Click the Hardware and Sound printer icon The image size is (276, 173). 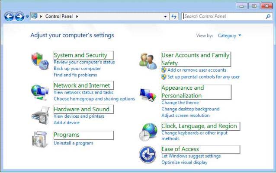point(41,115)
